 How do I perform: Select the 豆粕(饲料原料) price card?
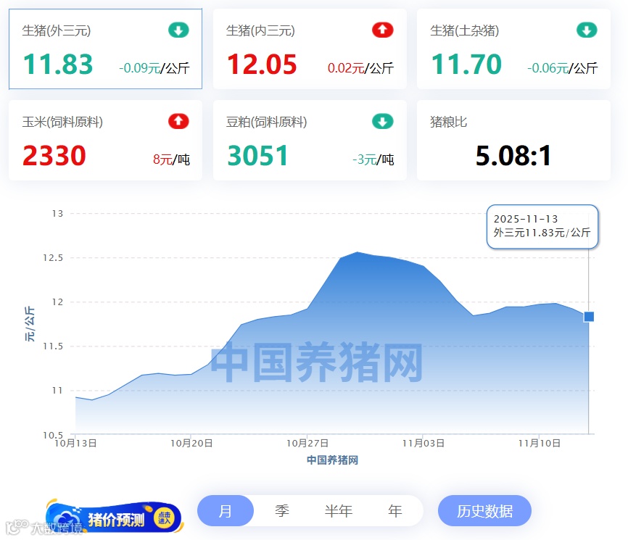(310, 140)
